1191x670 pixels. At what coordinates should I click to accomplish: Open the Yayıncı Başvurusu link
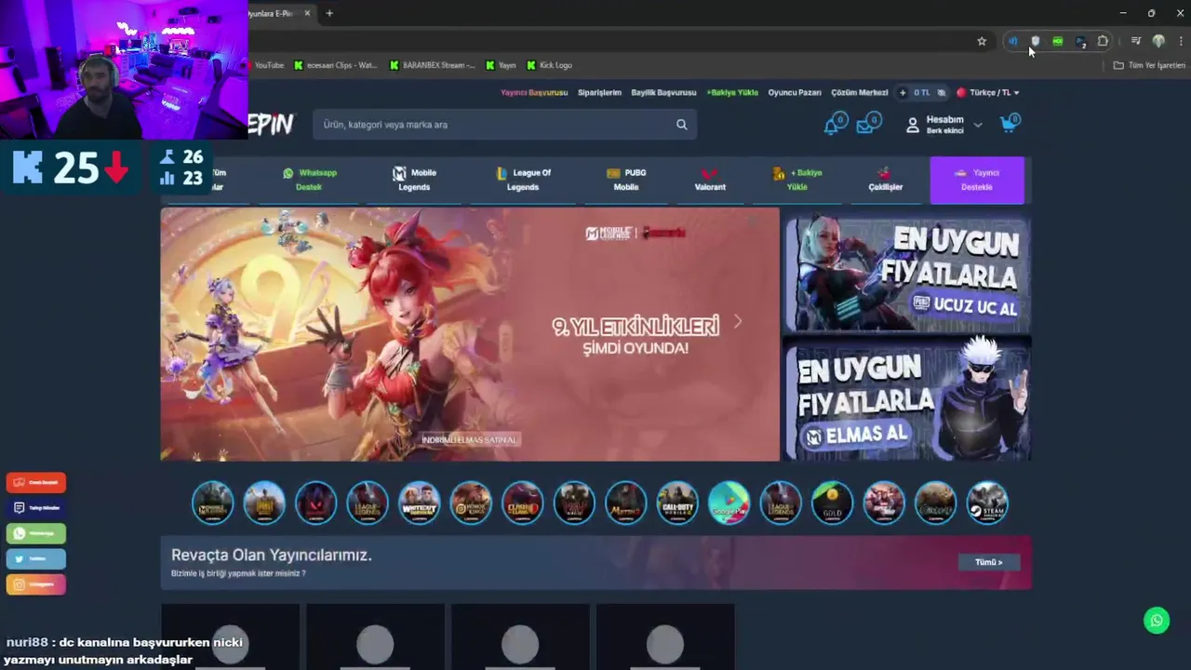(x=534, y=93)
